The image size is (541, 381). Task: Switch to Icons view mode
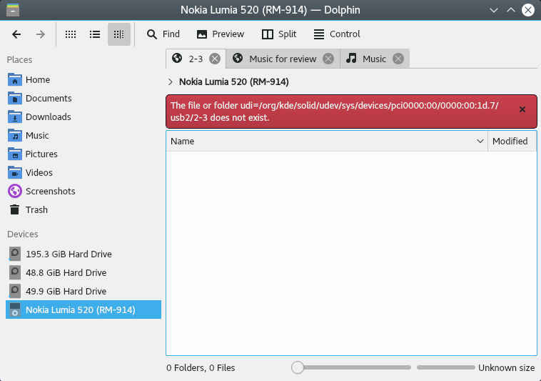(71, 34)
